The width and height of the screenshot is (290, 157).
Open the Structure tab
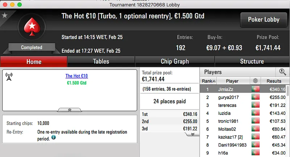pyautogui.click(x=252, y=61)
